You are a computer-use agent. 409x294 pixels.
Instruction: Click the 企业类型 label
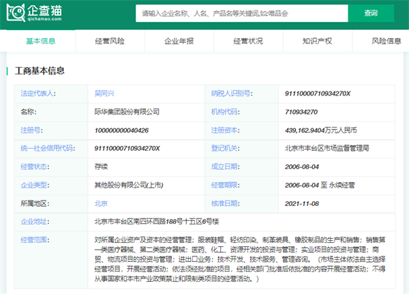pos(35,185)
